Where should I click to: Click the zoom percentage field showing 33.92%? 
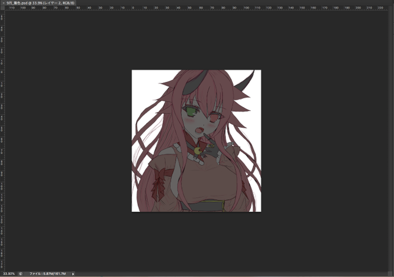pos(9,274)
